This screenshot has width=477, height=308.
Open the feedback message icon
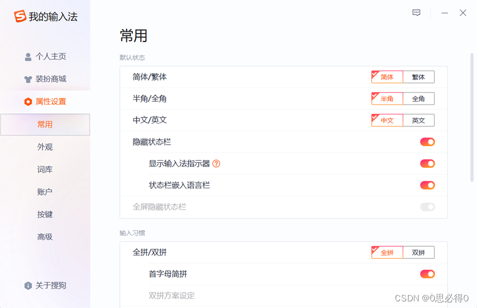tap(416, 13)
